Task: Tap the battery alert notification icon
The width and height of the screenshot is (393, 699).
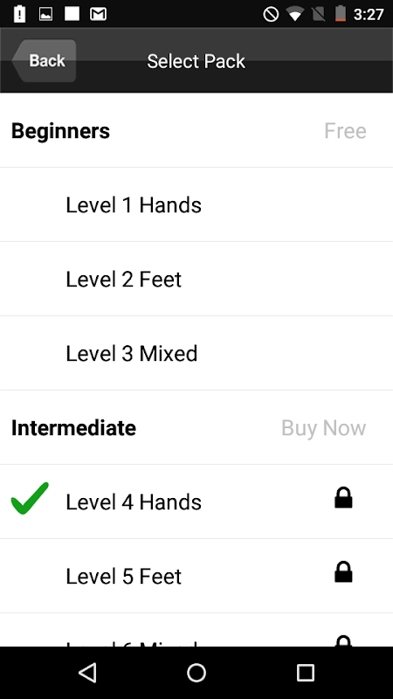Action: tap(19, 13)
